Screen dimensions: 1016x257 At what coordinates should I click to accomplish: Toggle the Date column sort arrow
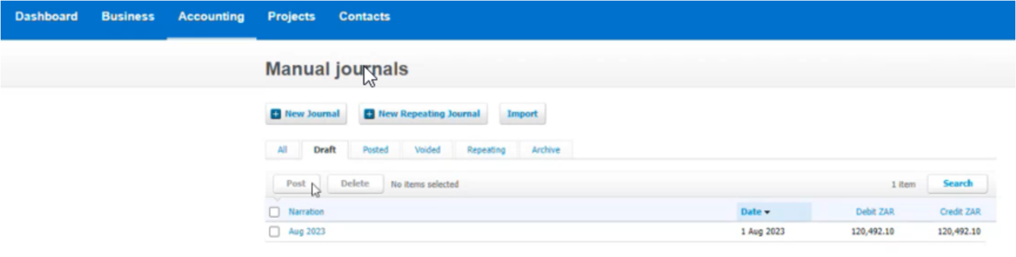pos(767,213)
